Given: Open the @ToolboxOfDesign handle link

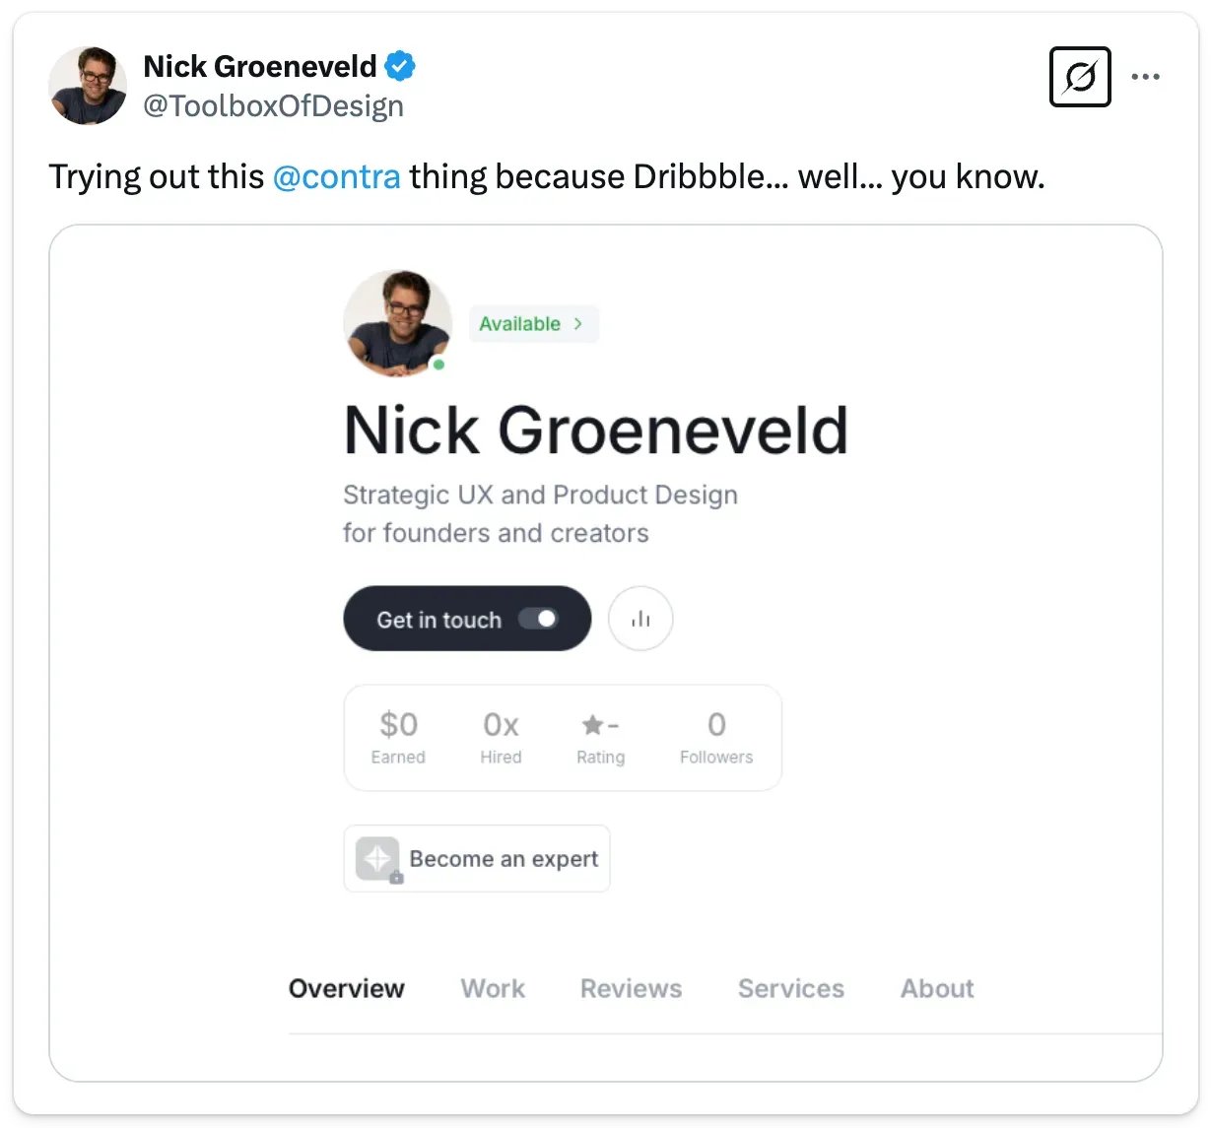Looking at the screenshot, I should [x=273, y=106].
